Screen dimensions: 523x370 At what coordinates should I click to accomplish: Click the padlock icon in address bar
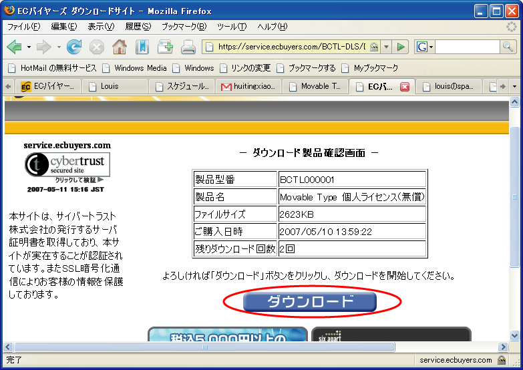coord(374,47)
